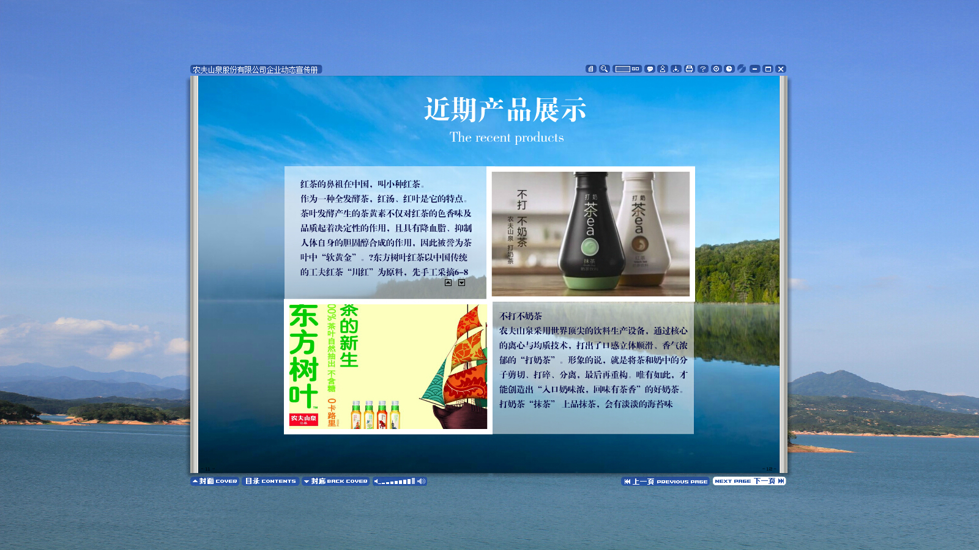Image resolution: width=979 pixels, height=550 pixels.
Task: Click the text box down-arrow button
Action: (x=461, y=282)
